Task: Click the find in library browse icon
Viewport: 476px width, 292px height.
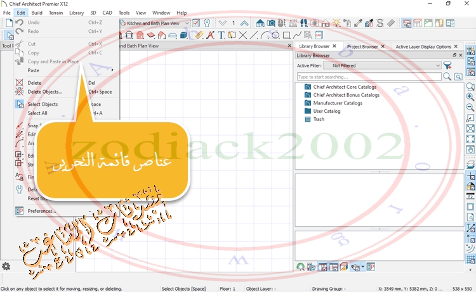Action: 458,77
